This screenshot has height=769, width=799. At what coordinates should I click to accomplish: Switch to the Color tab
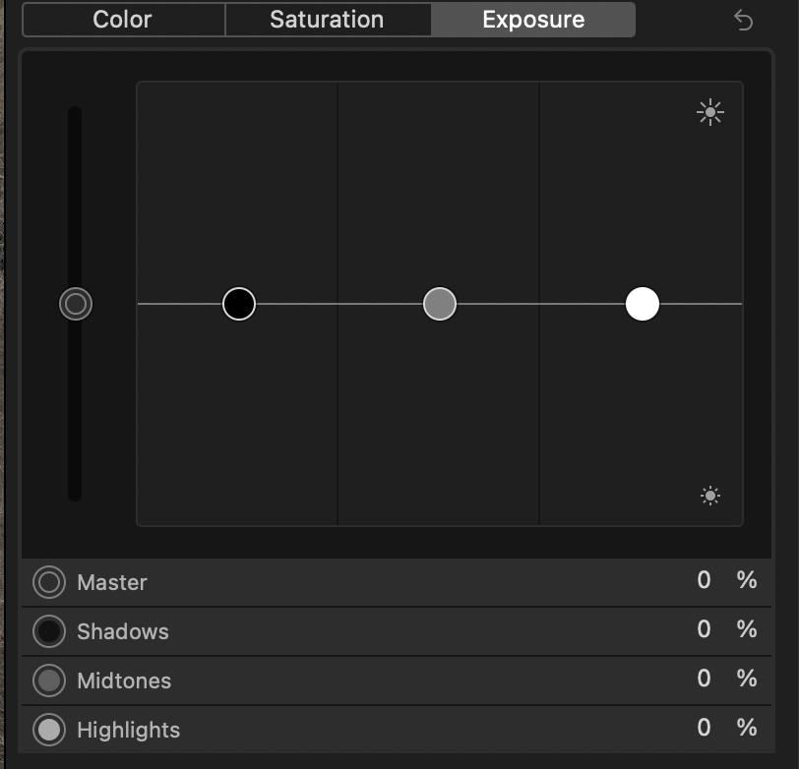pyautogui.click(x=123, y=20)
